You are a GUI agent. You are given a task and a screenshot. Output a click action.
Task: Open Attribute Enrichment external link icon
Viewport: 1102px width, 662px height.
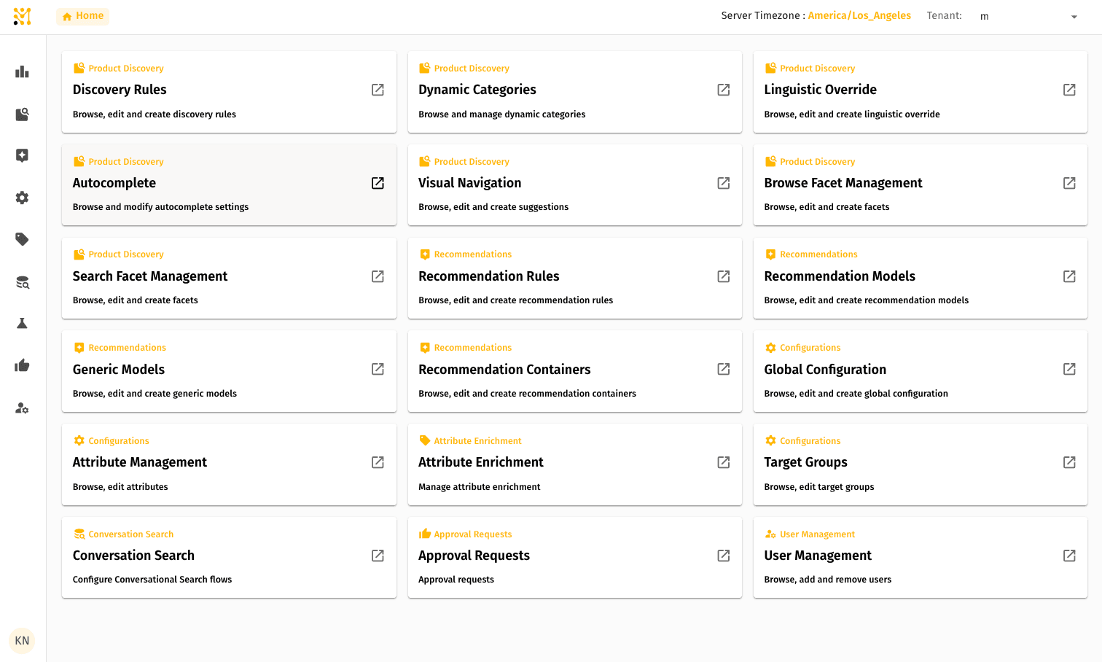pos(724,462)
